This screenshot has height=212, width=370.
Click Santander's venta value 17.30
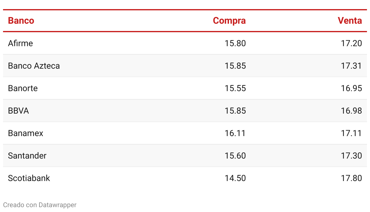click(351, 156)
